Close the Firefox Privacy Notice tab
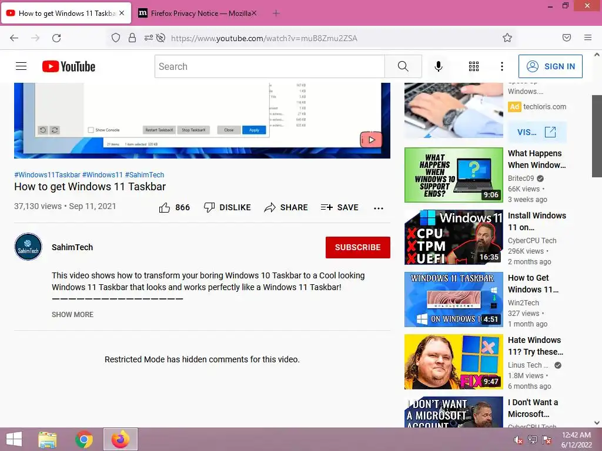 click(x=254, y=14)
